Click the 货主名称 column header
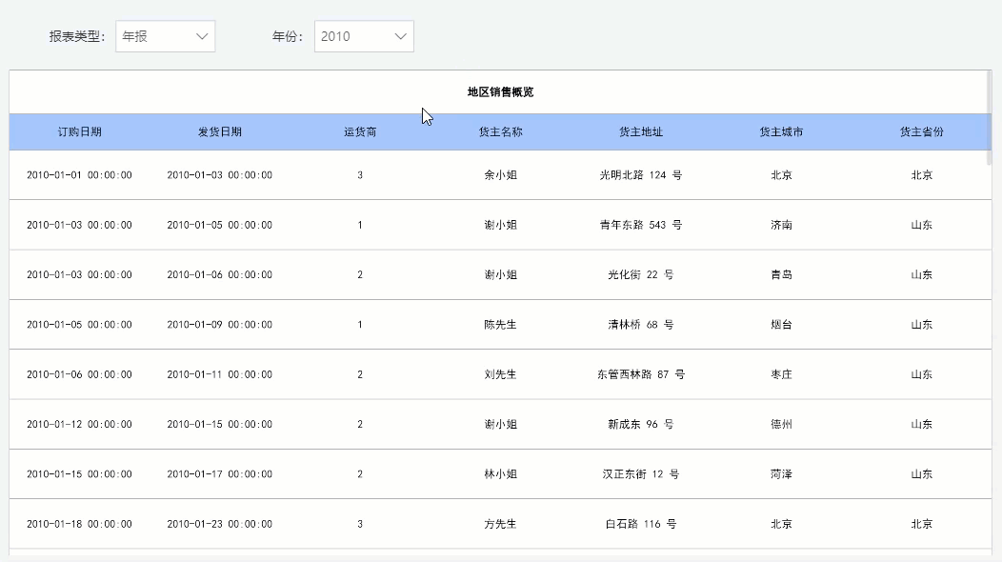 pyautogui.click(x=499, y=131)
